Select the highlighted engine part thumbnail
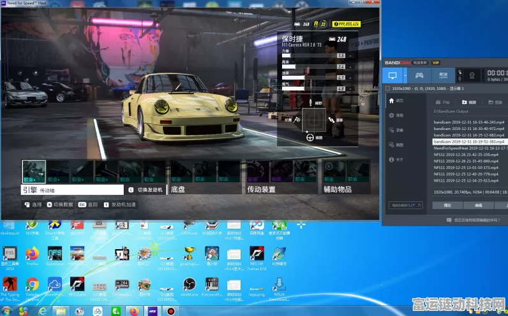Image resolution: width=508 pixels, height=316 pixels. [34, 171]
